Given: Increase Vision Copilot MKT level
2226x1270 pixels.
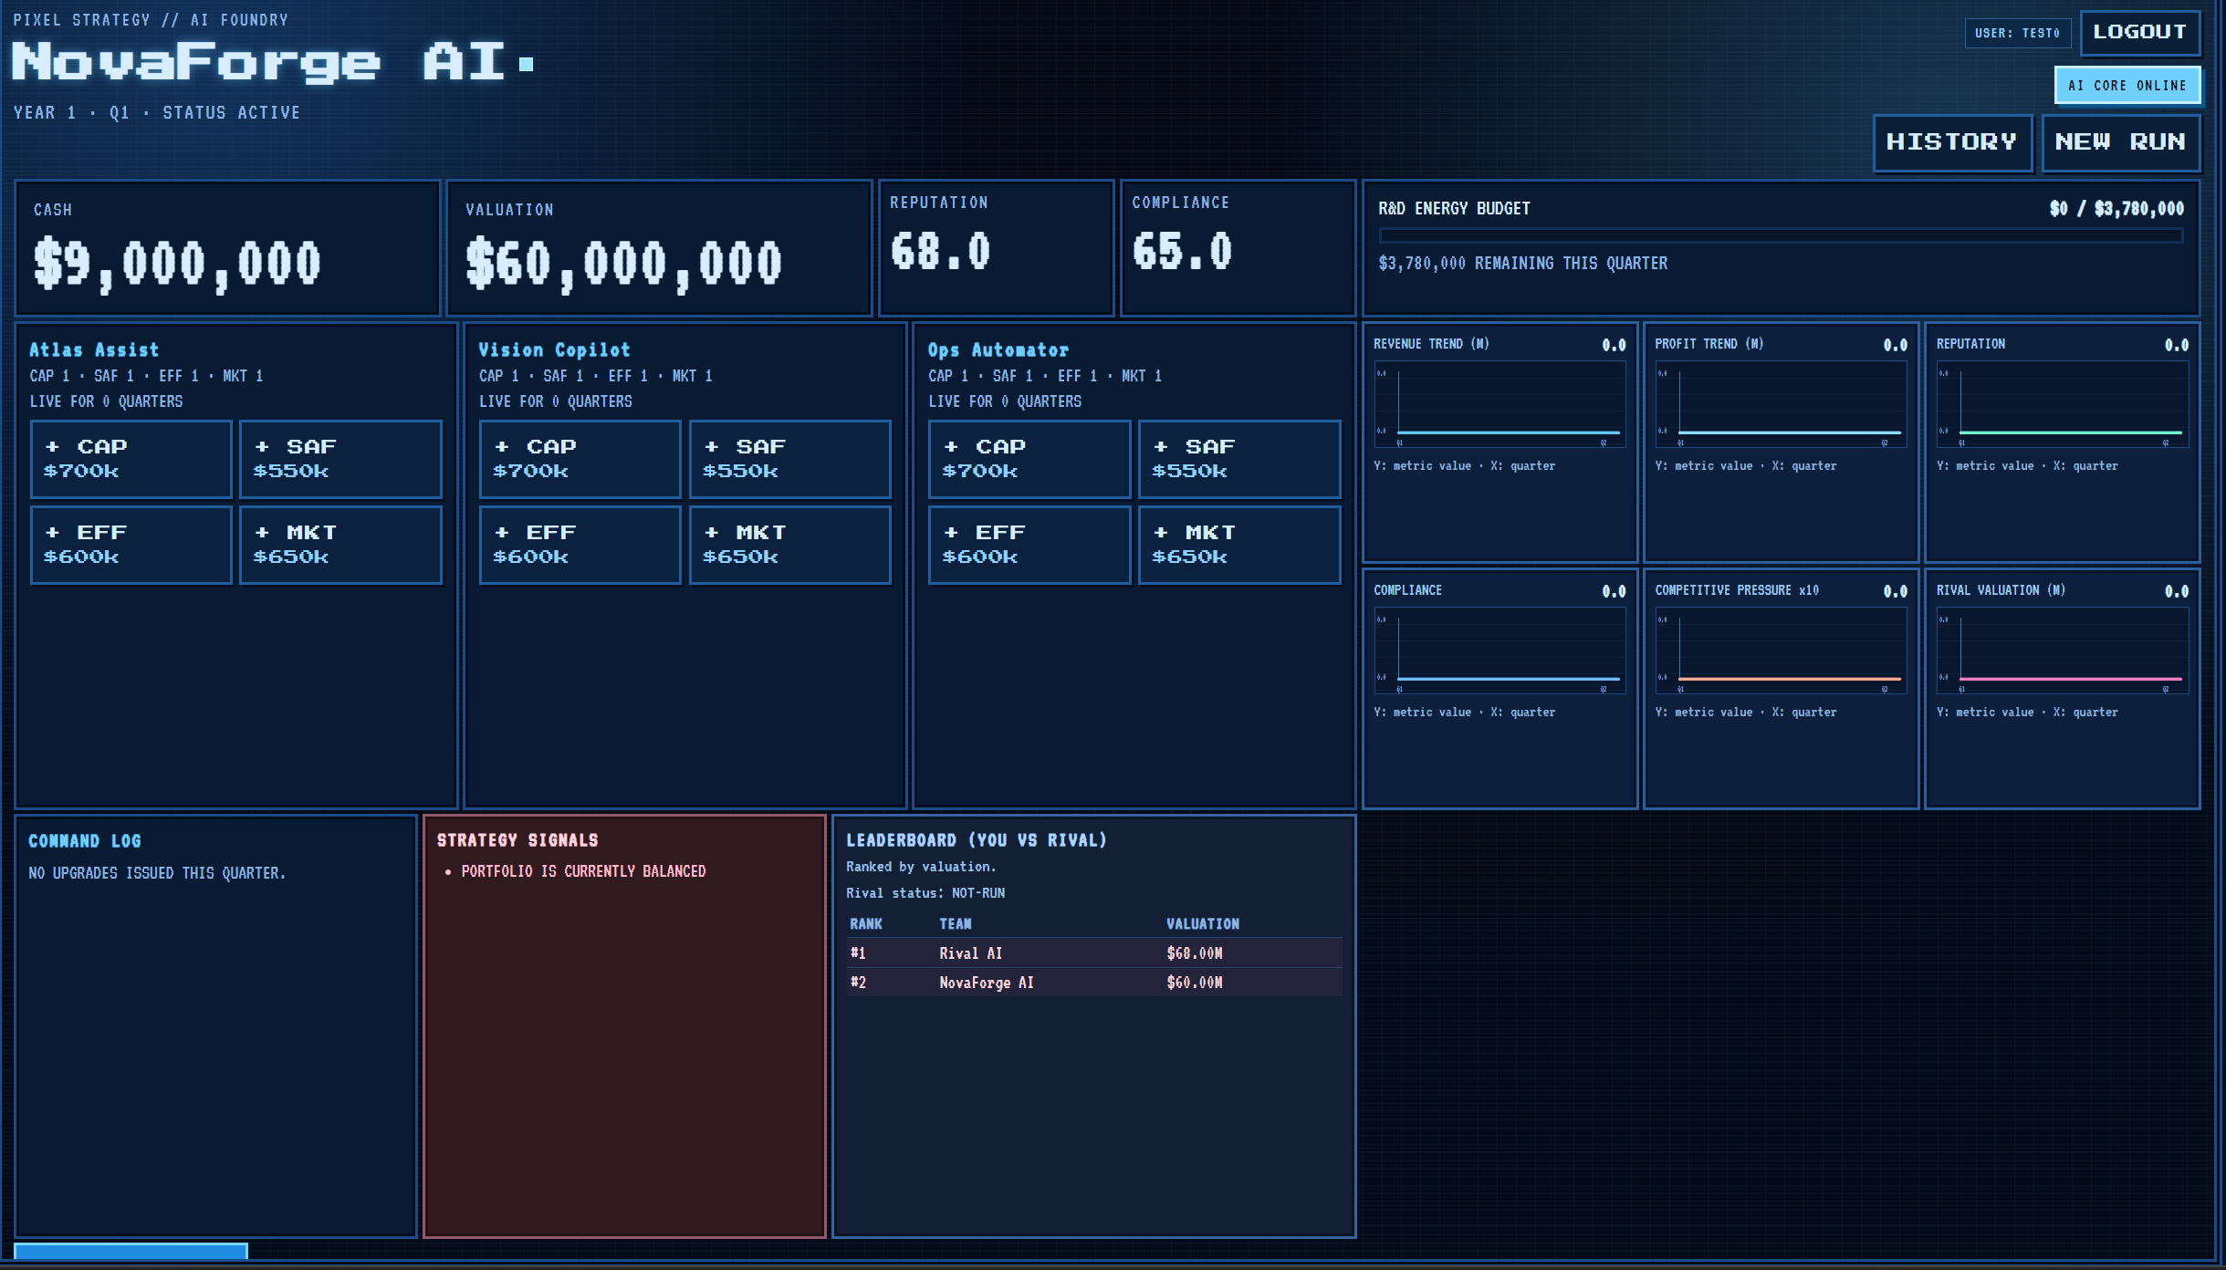Looking at the screenshot, I should [789, 545].
